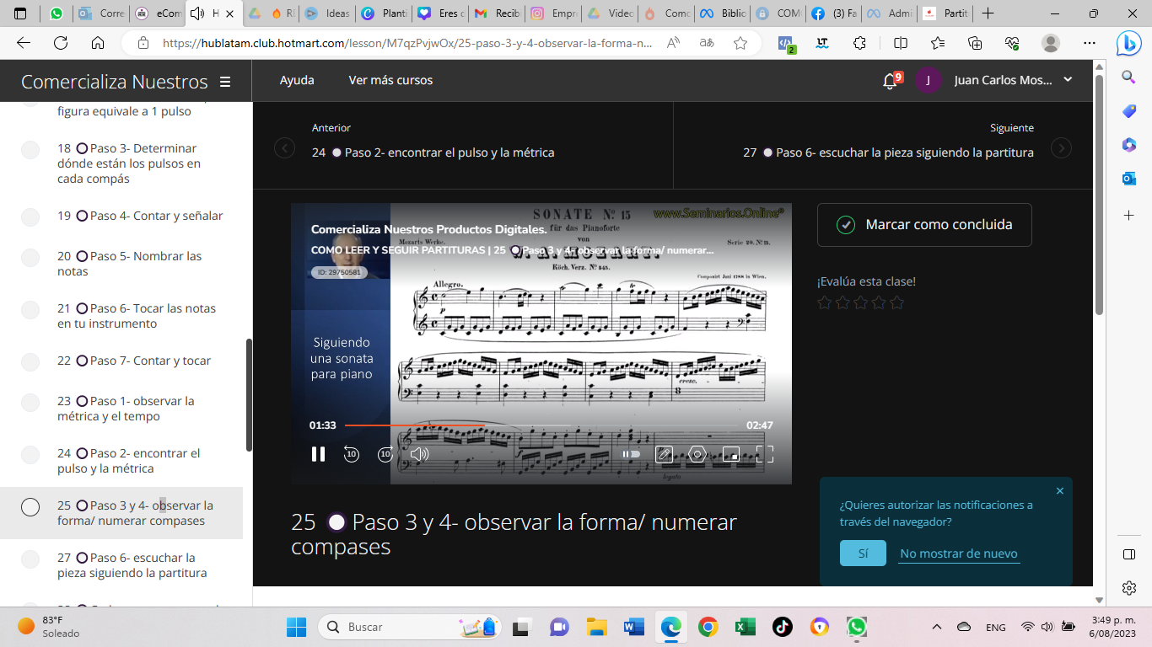
Task: Toggle lesson 25 completion circle
Action: (30, 507)
